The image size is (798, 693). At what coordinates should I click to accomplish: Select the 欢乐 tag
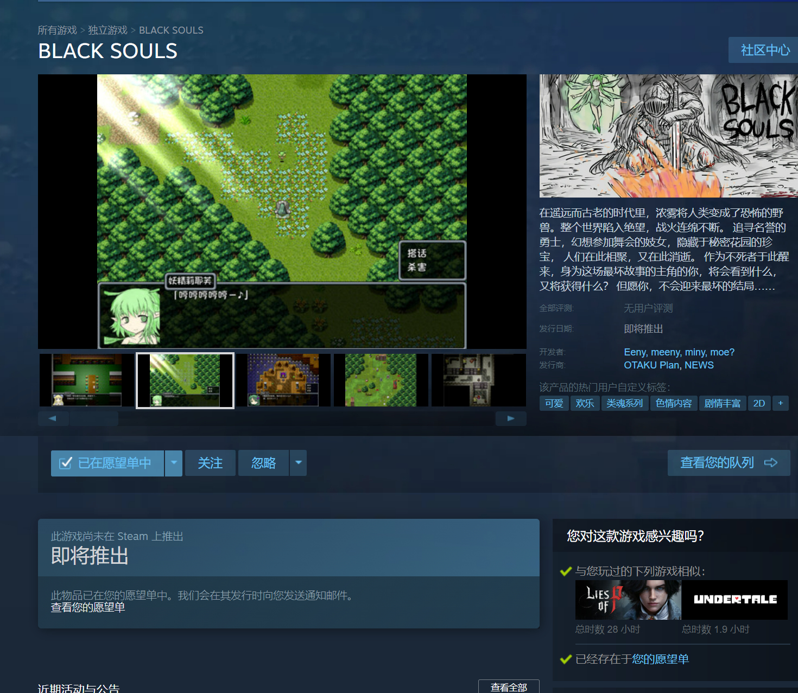(x=585, y=403)
